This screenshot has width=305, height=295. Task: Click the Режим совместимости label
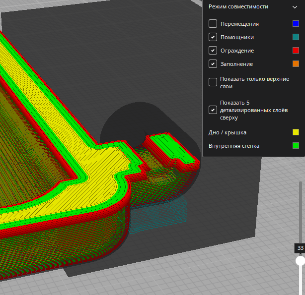(238, 6)
